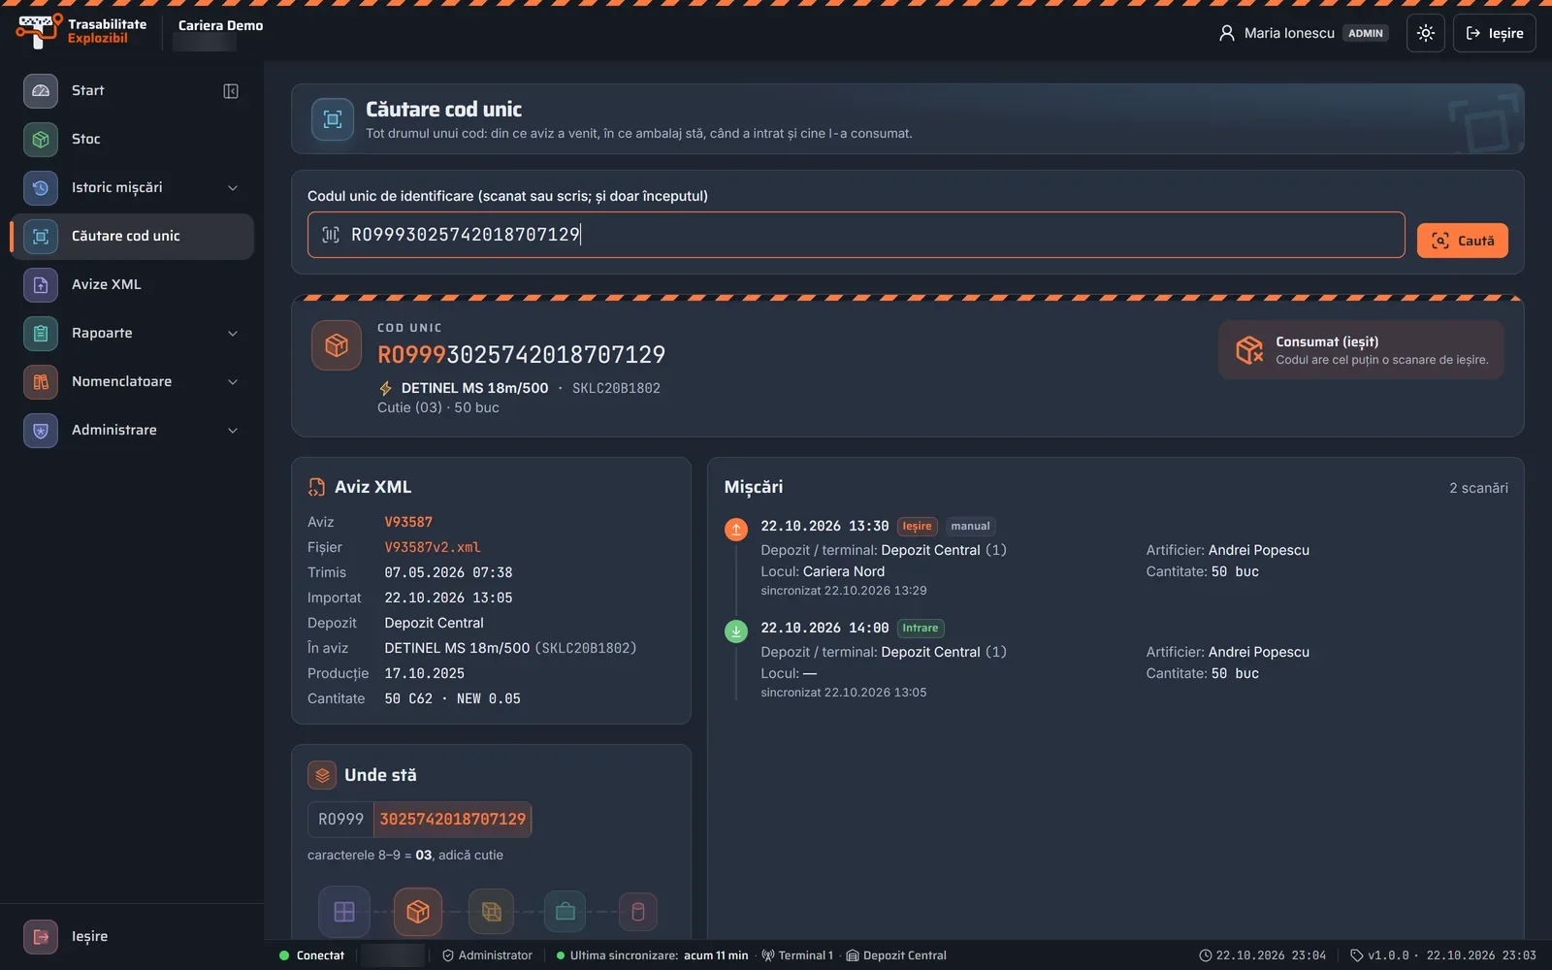Click the Conectat status indicator
The height and width of the screenshot is (970, 1552).
[311, 955]
